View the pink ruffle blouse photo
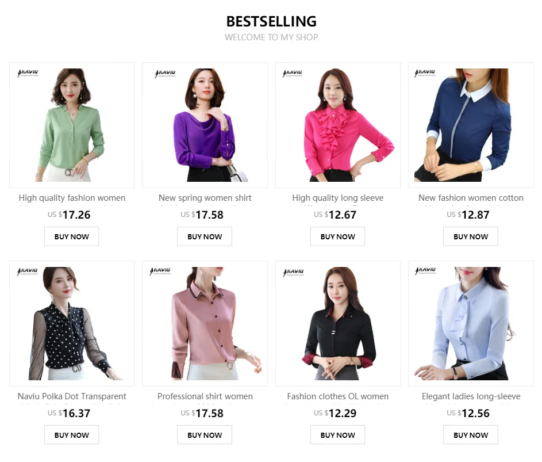 [338, 125]
